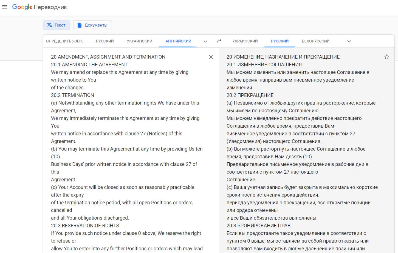The width and height of the screenshot is (398, 253).
Task: Switch to Документы translation mode
Action: [92, 25]
